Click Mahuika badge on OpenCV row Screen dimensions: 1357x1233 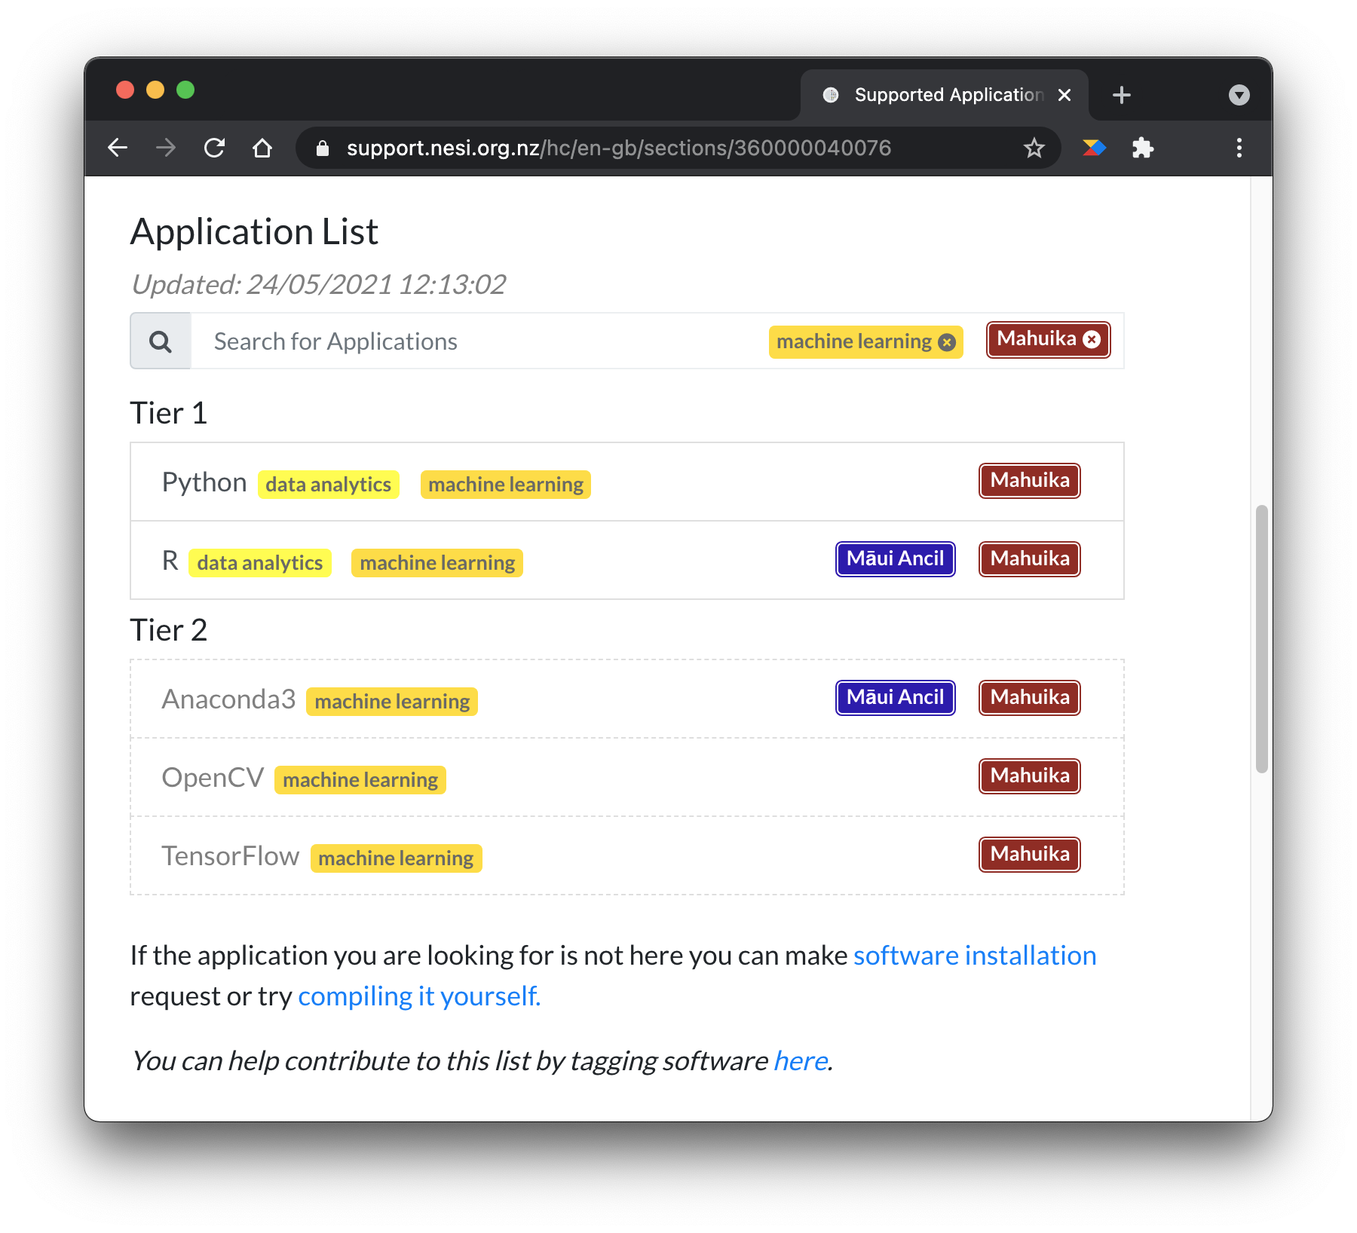[1030, 776]
